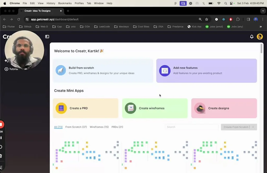Click the Create designs icon
The width and height of the screenshot is (267, 173).
tap(200, 108)
